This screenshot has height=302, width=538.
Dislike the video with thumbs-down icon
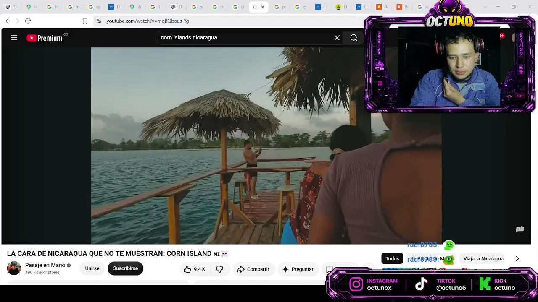tap(219, 269)
